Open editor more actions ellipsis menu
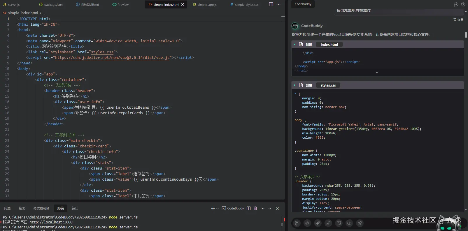 278,4
